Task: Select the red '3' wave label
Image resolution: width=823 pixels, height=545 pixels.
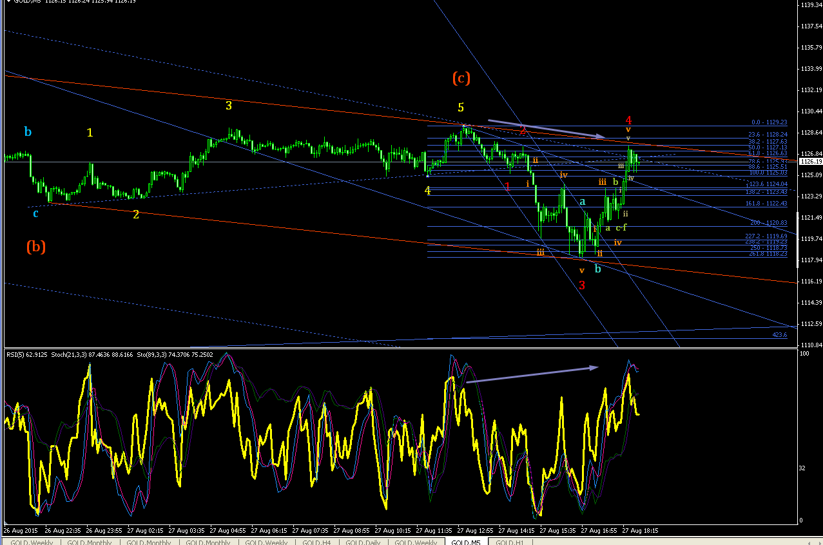Action: coord(582,285)
